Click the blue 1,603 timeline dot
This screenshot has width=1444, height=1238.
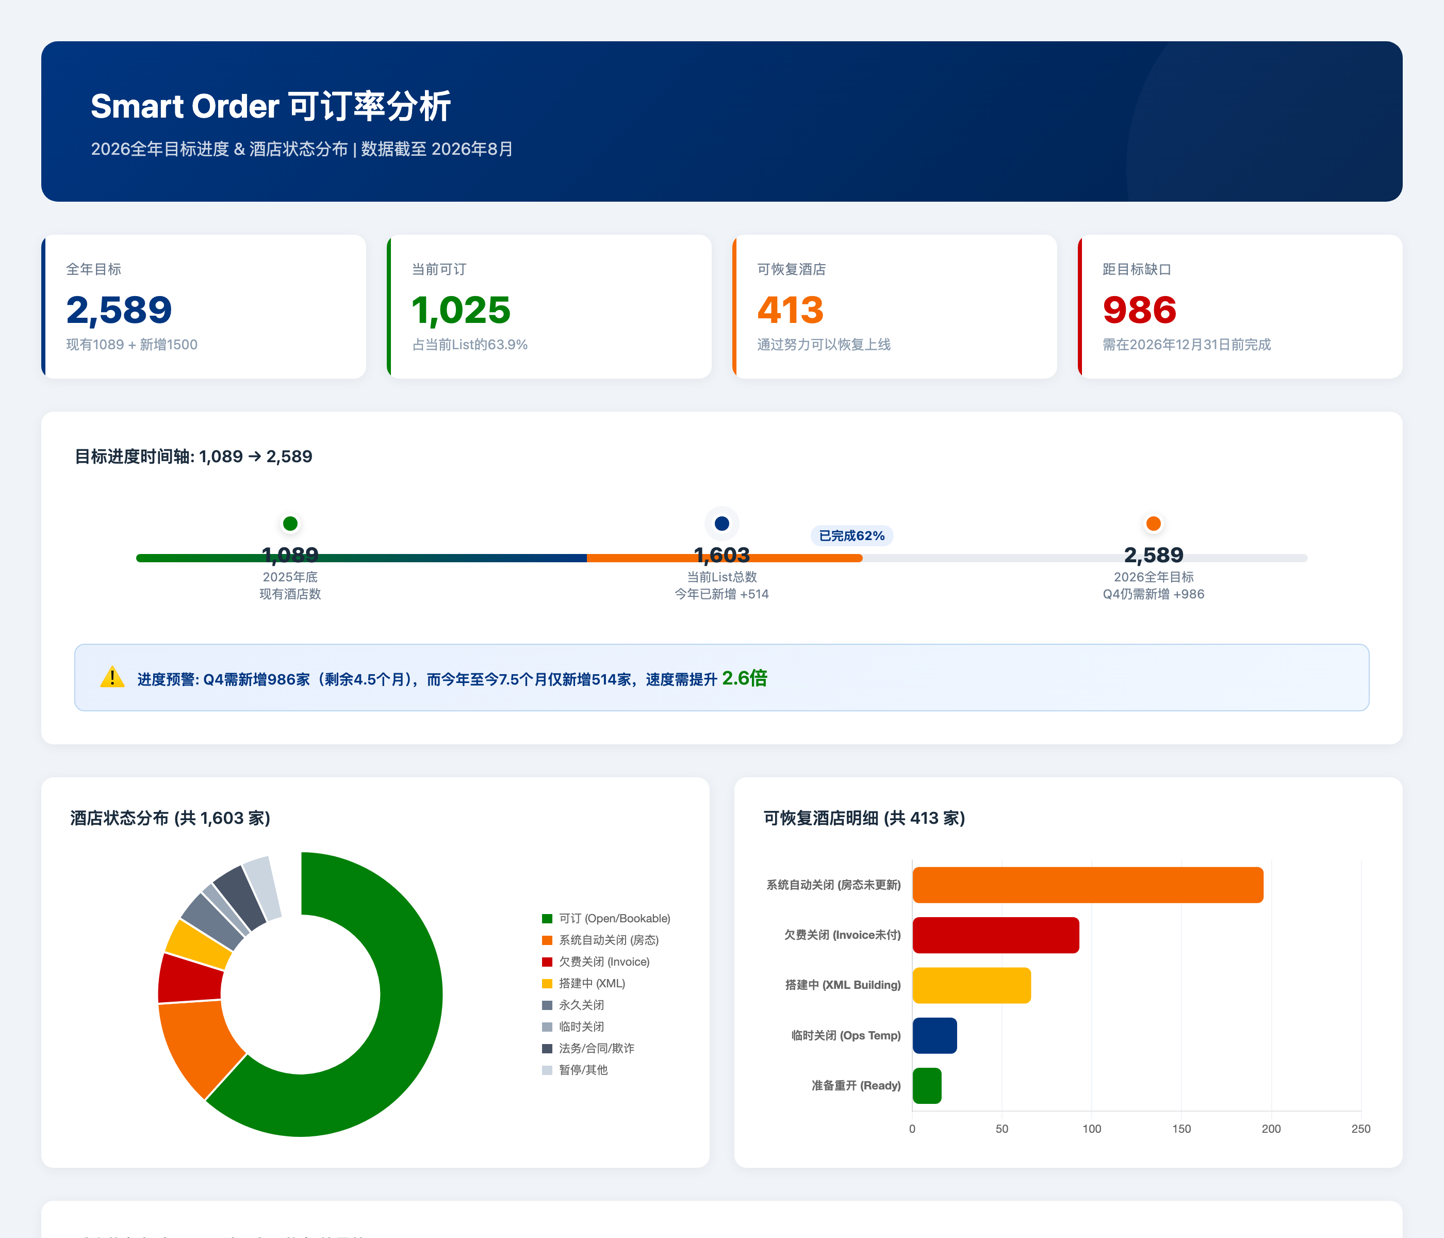[x=722, y=524]
